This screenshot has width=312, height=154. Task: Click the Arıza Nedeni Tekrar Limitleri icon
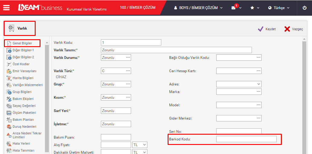click(x=9, y=135)
